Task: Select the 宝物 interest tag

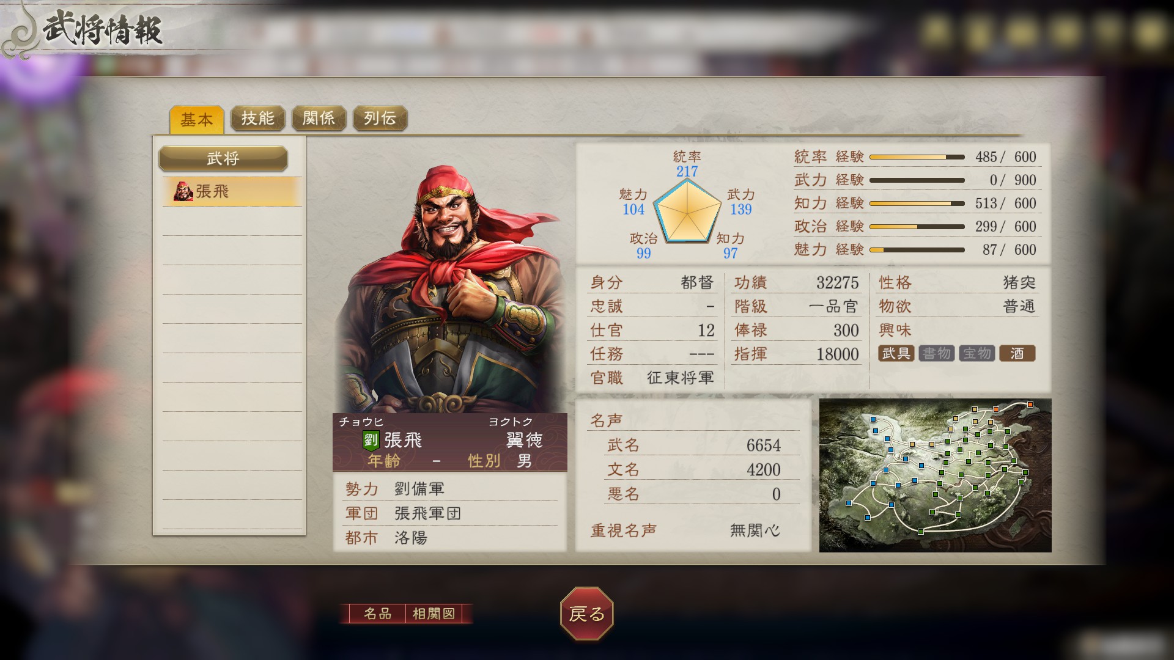Action: click(976, 353)
